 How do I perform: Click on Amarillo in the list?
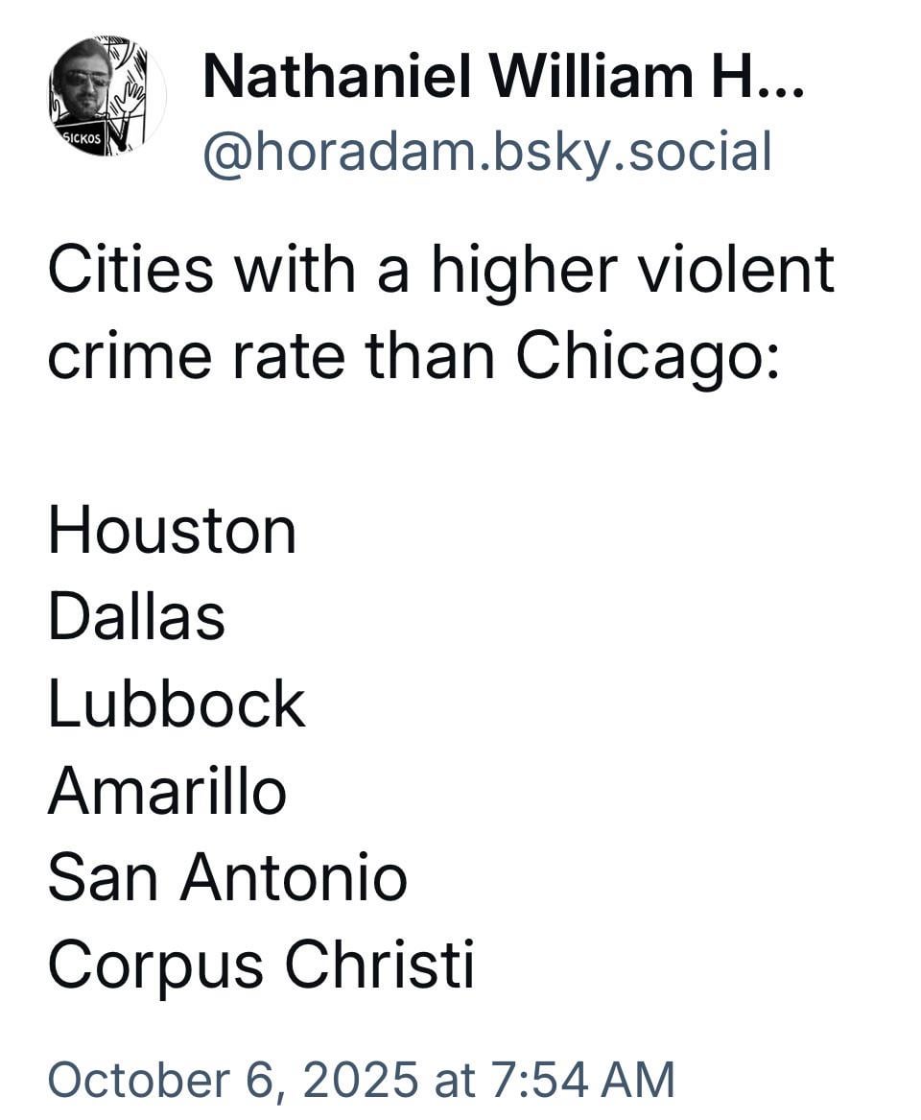click(x=167, y=791)
